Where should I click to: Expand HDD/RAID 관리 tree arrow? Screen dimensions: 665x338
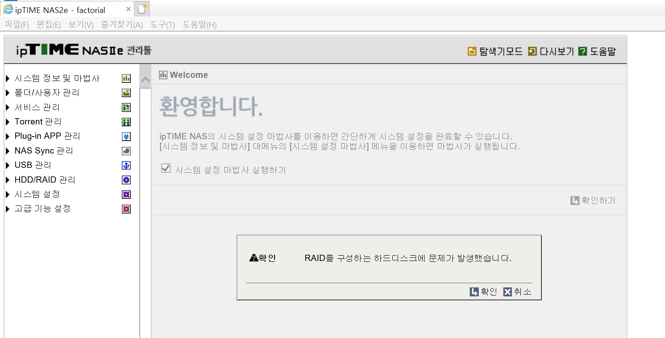pos(8,180)
